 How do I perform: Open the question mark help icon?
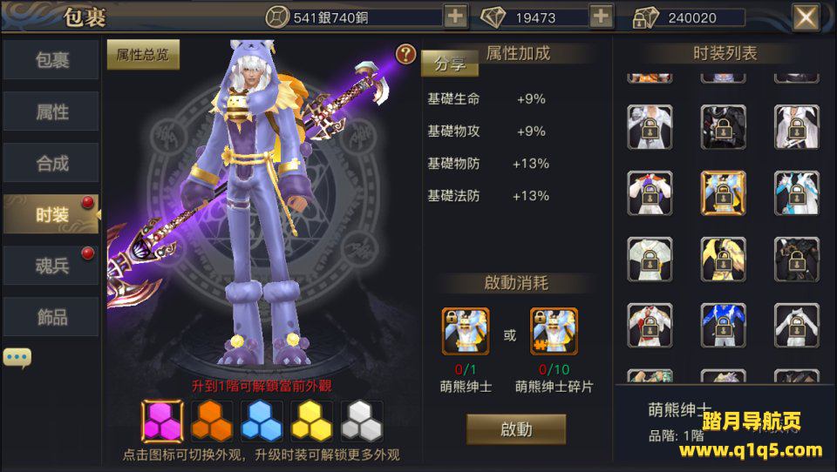[405, 54]
